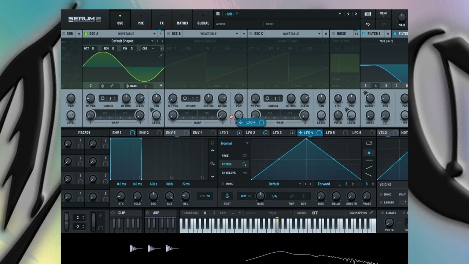469x264 pixels.
Task: Click the LFO host anchor icon
Action: (227, 196)
